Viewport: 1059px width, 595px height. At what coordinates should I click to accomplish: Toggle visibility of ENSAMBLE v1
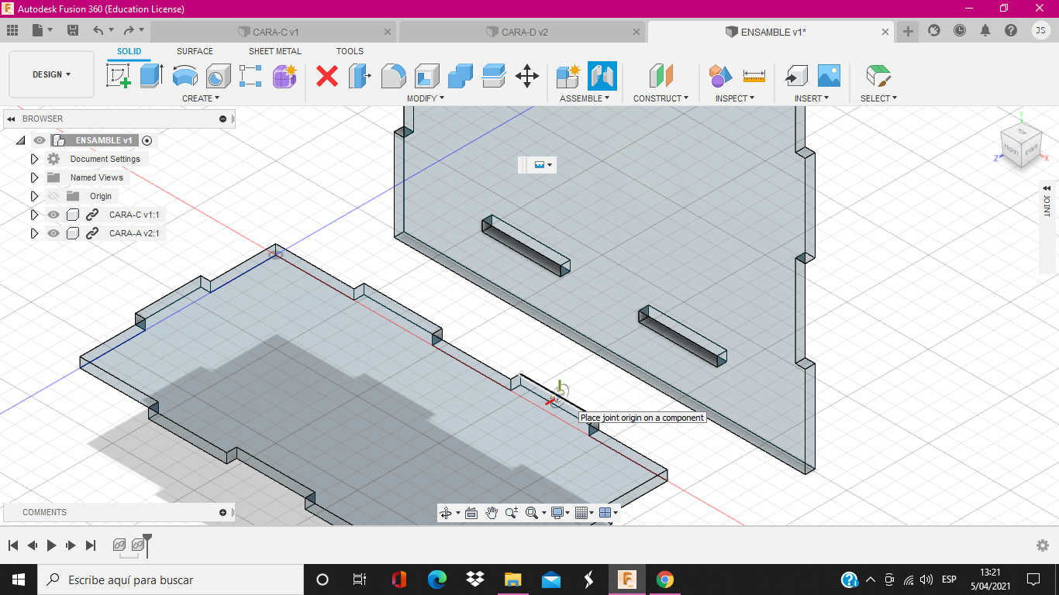39,140
